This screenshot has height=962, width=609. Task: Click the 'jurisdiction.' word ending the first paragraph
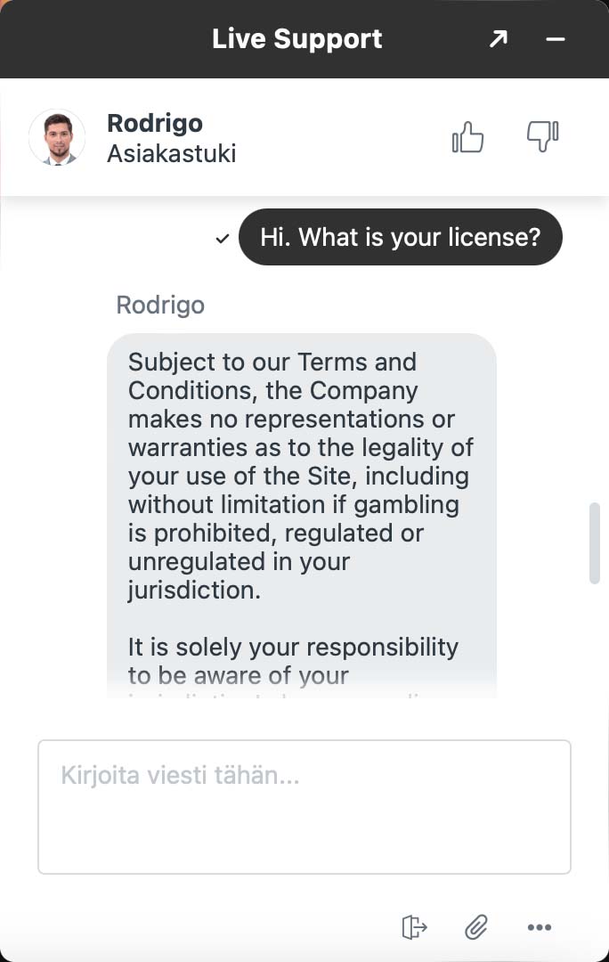click(x=194, y=590)
